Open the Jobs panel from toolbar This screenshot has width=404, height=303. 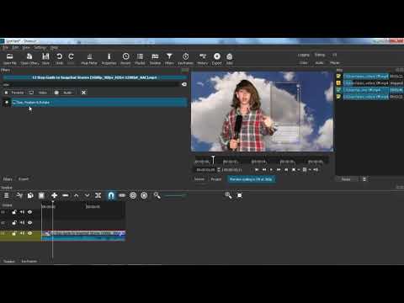click(x=230, y=59)
